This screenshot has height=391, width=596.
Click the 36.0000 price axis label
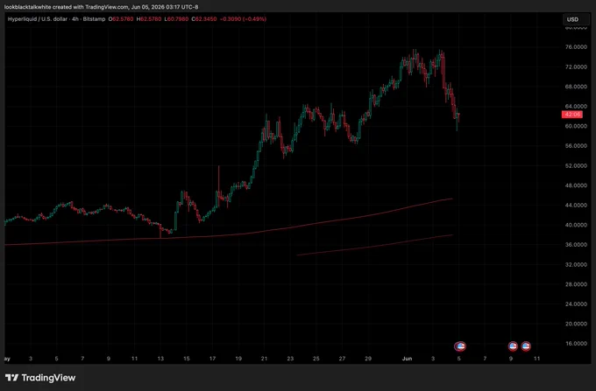576,245
